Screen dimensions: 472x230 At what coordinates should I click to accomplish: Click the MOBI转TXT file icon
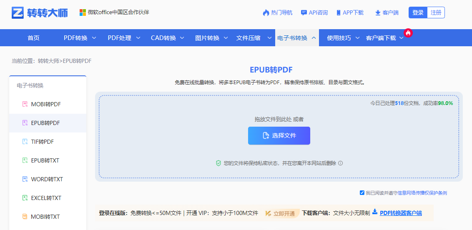(25, 217)
